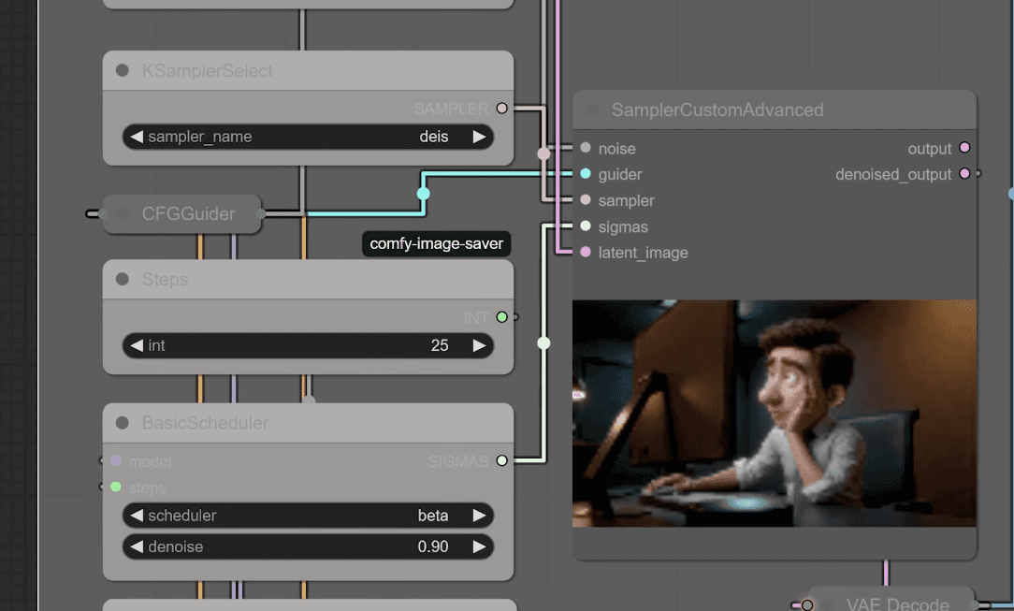Viewport: 1014px width, 611px height.
Task: Select next sampler_name with right arrow
Action: (479, 137)
